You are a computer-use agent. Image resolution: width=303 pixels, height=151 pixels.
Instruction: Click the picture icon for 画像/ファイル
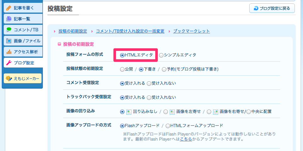tap(9, 41)
